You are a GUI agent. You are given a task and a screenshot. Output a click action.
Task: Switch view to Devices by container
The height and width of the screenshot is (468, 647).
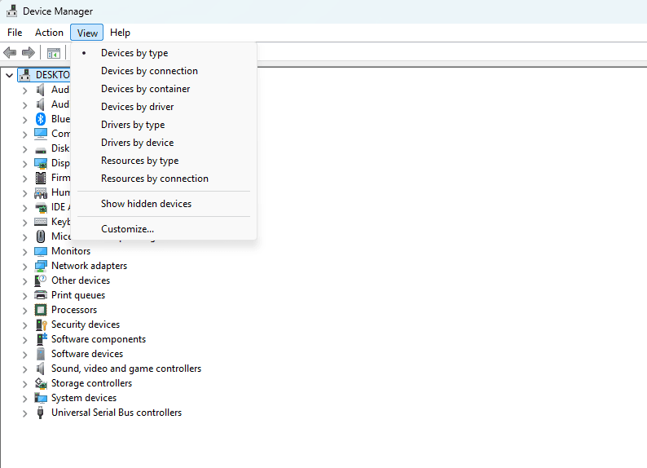point(164,89)
